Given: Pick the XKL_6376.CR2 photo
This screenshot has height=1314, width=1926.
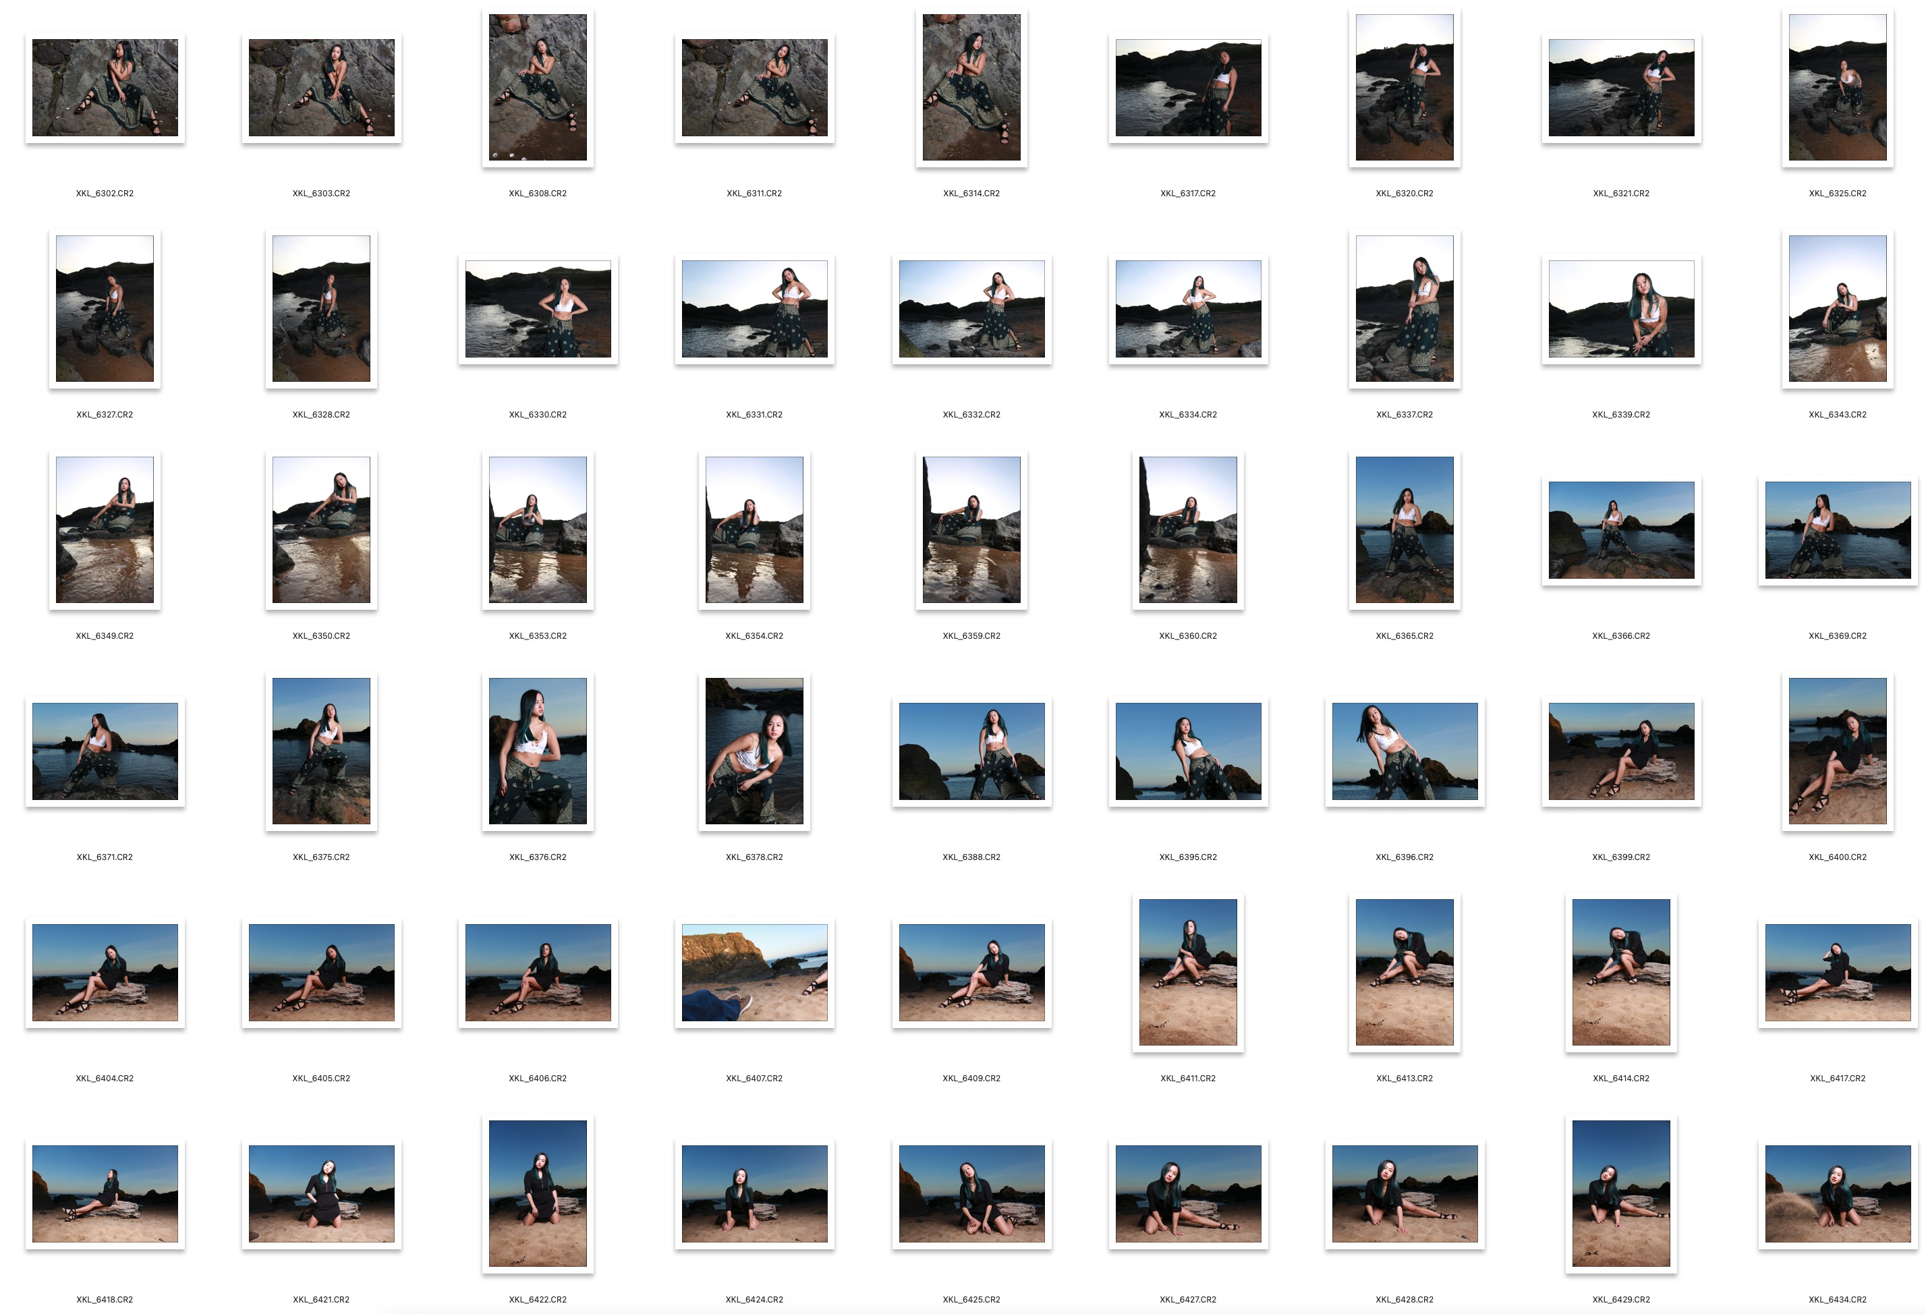Looking at the screenshot, I should pos(537,751).
